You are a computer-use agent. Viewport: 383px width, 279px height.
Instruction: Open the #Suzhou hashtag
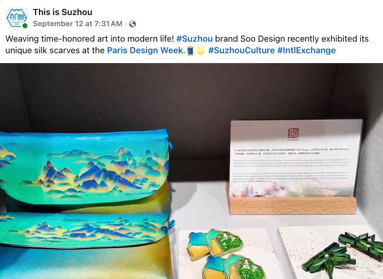coord(195,39)
